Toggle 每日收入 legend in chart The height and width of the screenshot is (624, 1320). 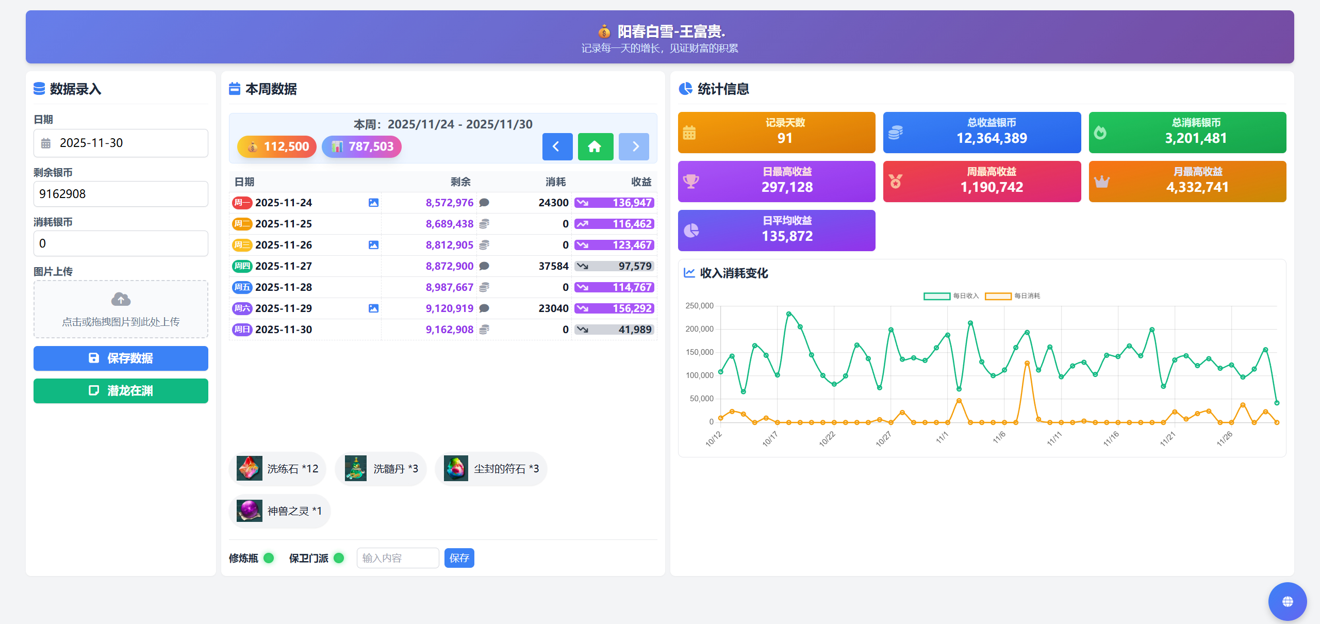[950, 296]
